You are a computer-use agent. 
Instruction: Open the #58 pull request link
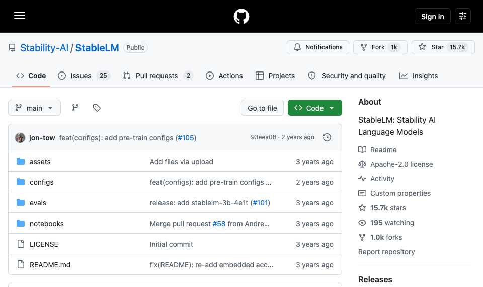click(219, 224)
